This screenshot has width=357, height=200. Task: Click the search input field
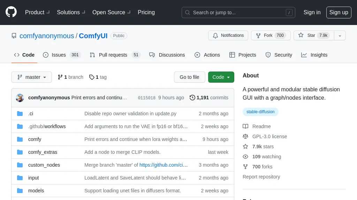pos(238,12)
